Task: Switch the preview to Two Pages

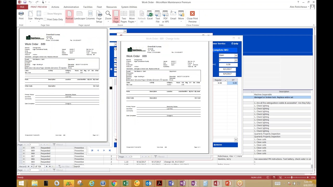Action: 124,17
